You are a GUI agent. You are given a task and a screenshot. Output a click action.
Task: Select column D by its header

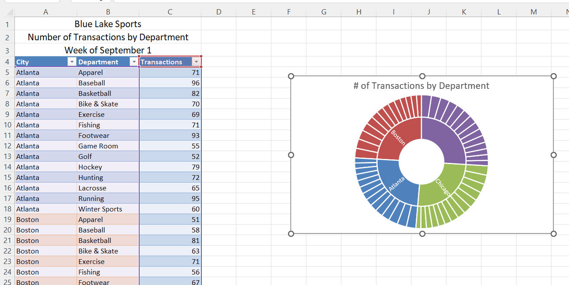click(219, 12)
